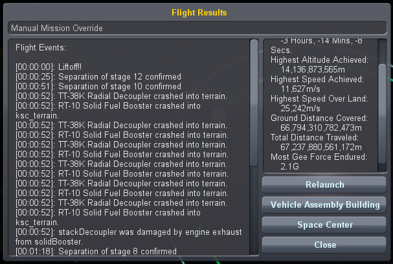
Task: Click the Ground Distance Covered value
Action: point(321,128)
